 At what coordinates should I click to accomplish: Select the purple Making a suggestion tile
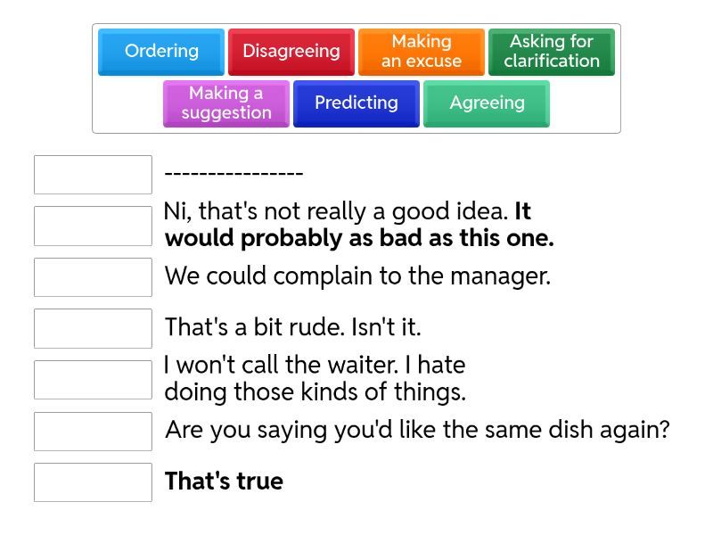pos(226,103)
